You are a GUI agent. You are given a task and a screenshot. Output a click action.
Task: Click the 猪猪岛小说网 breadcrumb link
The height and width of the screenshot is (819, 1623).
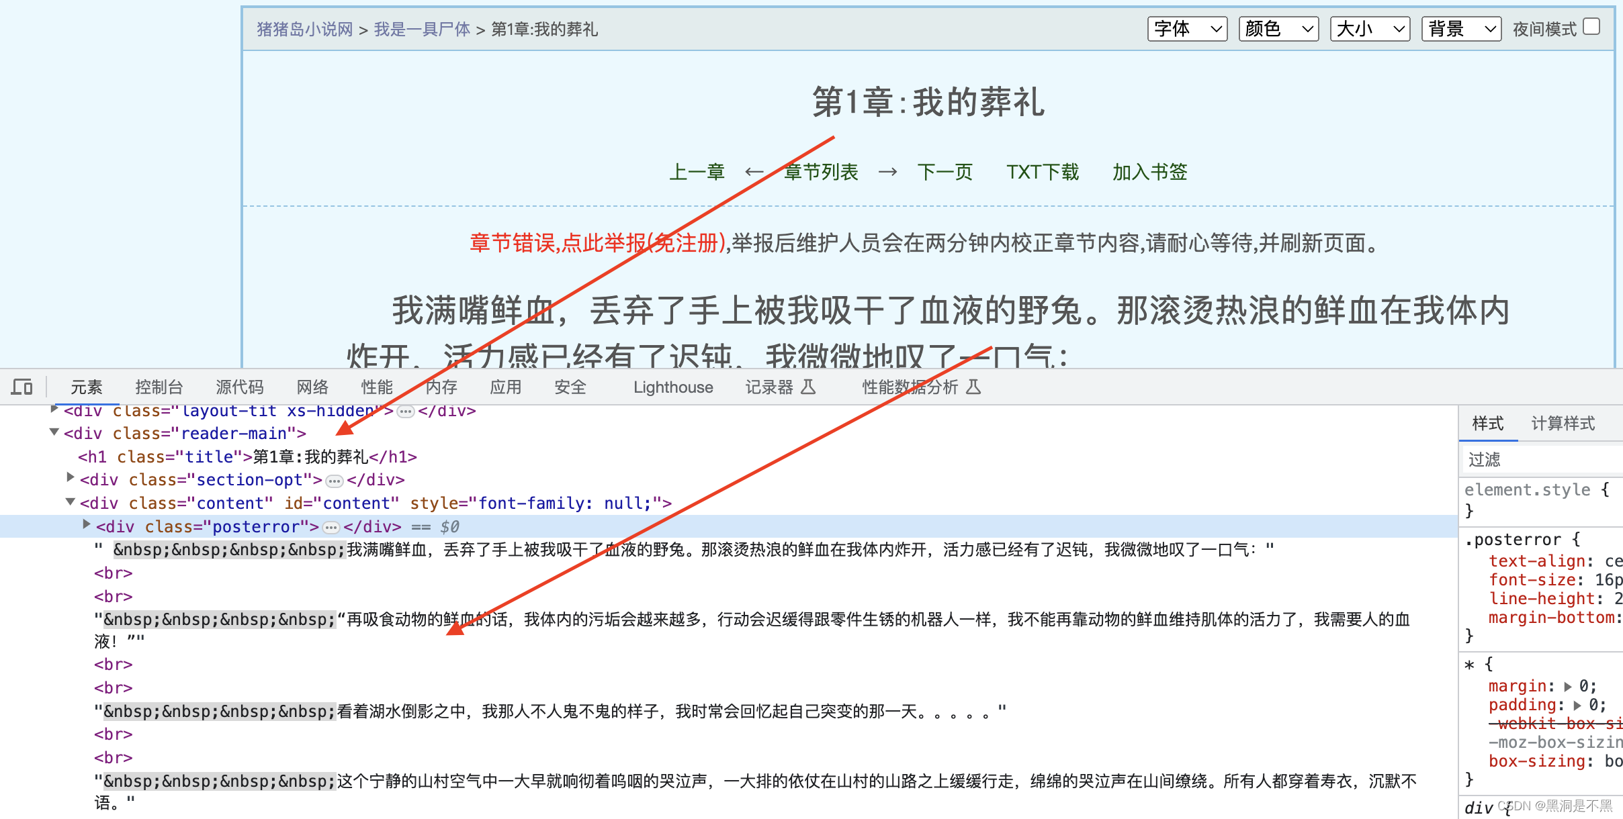pyautogui.click(x=305, y=30)
